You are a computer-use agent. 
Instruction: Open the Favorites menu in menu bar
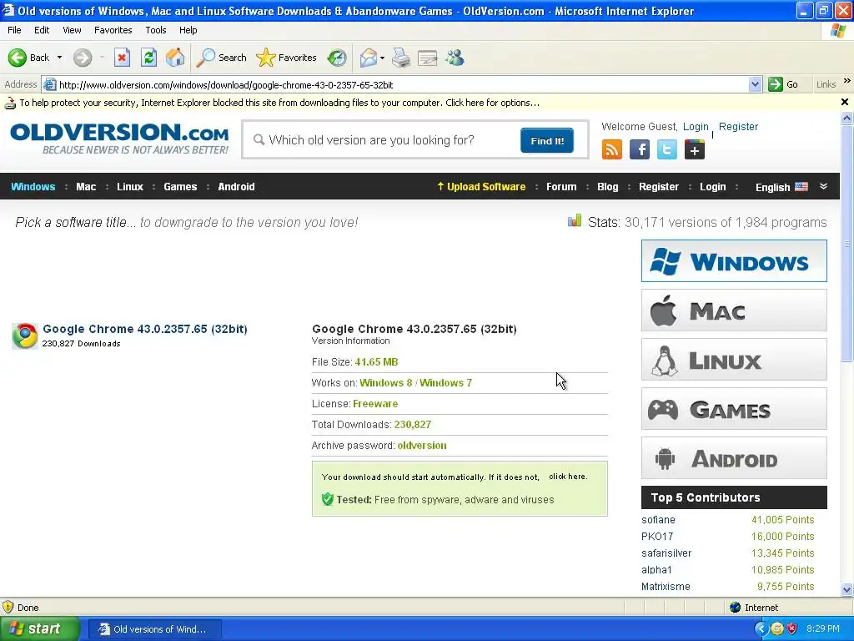click(113, 30)
